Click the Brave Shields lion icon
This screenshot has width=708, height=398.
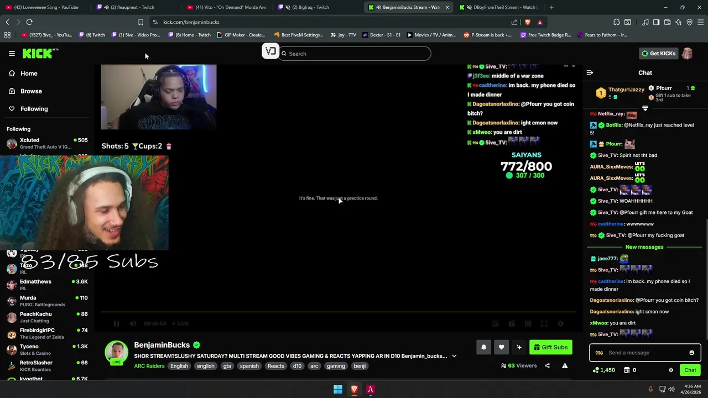point(527,22)
